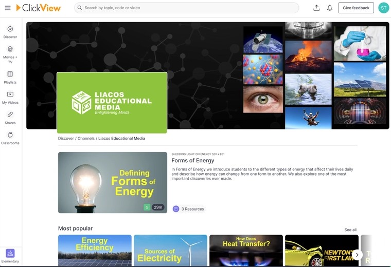The image size is (391, 267).
Task: Advance Most popular carousel with arrow
Action: (357, 255)
